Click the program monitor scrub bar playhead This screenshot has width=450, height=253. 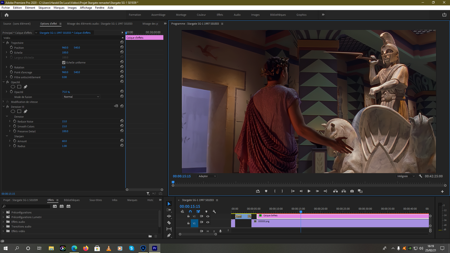pyautogui.click(x=173, y=182)
